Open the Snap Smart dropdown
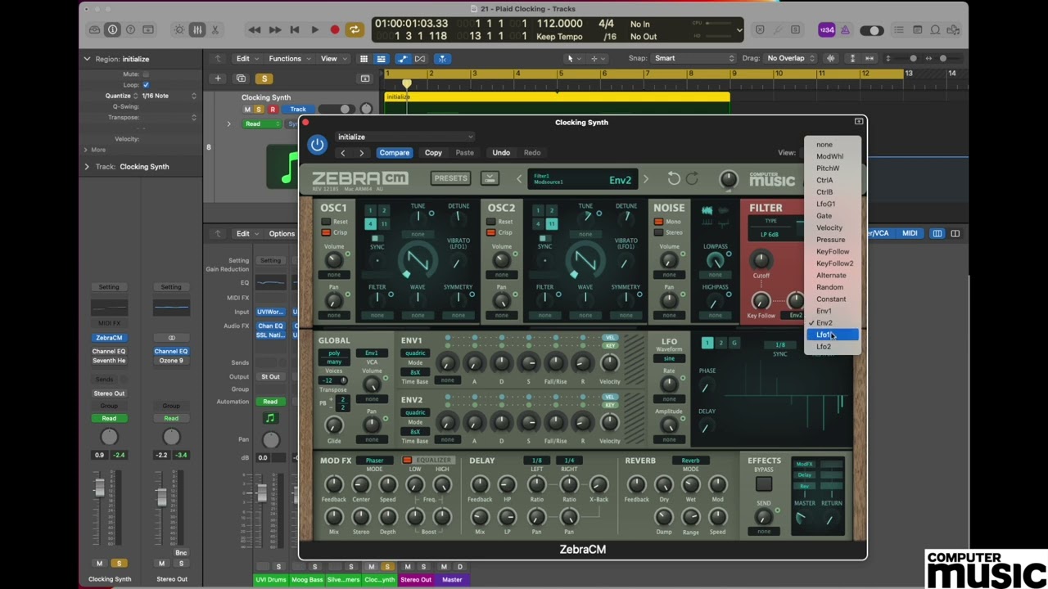 pyautogui.click(x=693, y=58)
